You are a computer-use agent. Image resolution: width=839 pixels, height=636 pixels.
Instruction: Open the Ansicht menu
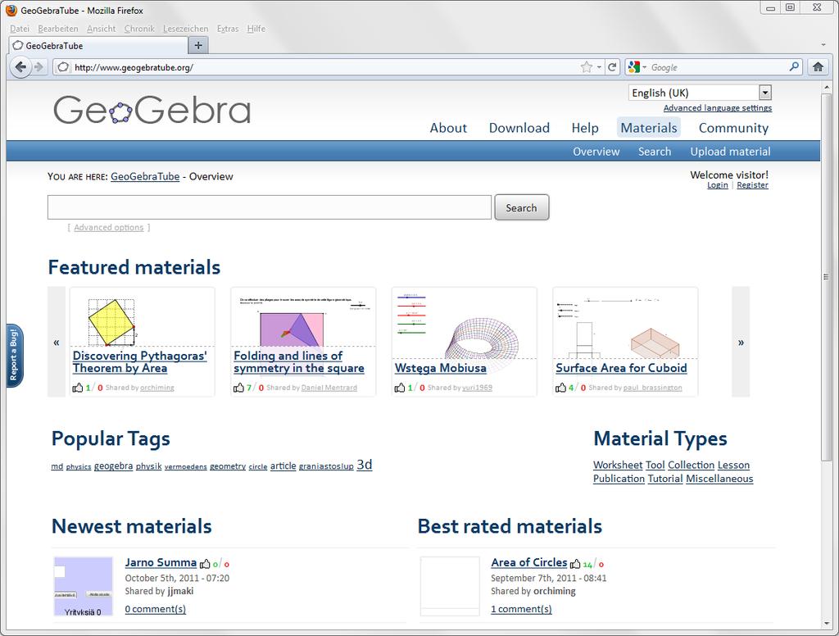[x=101, y=29]
